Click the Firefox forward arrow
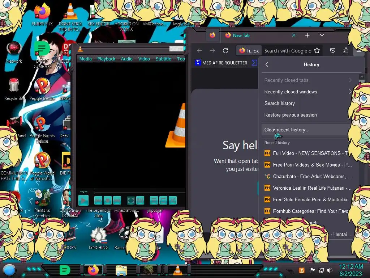The height and width of the screenshot is (278, 370). pyautogui.click(x=212, y=51)
